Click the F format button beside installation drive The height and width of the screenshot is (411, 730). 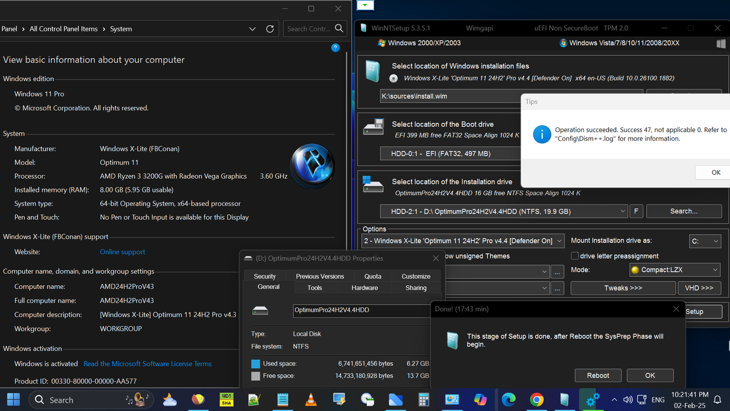coord(636,211)
